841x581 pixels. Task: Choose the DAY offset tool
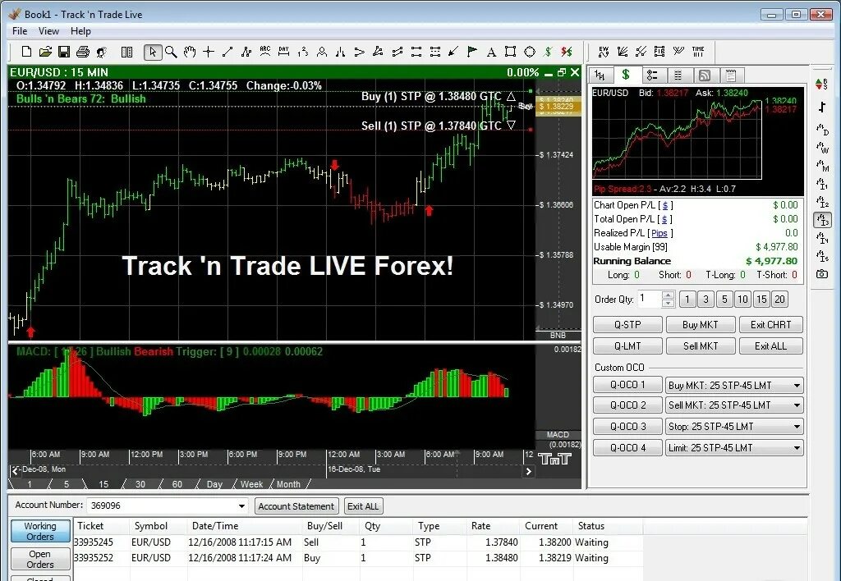point(283,52)
